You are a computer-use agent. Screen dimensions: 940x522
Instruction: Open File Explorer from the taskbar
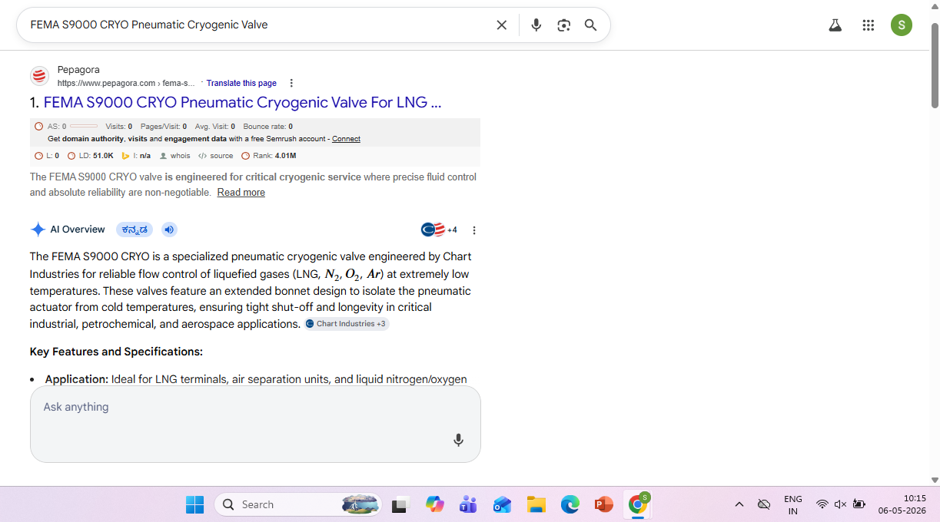(x=536, y=504)
